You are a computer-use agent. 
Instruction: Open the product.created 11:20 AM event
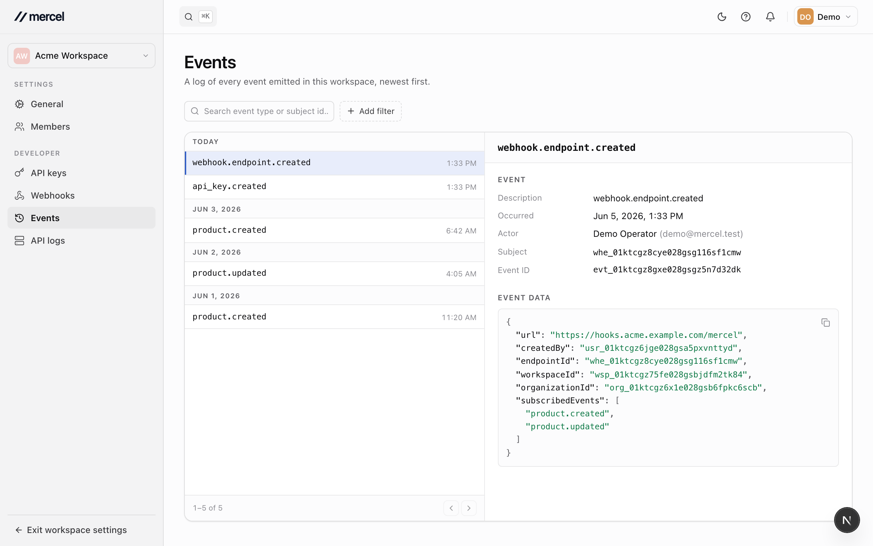pos(335,317)
